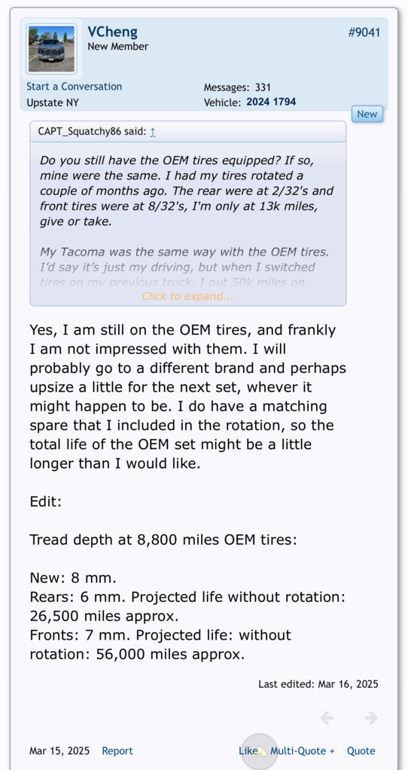Go to previous post arrow

(327, 718)
